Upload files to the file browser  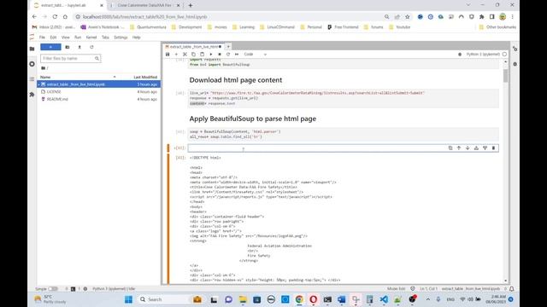79,47
